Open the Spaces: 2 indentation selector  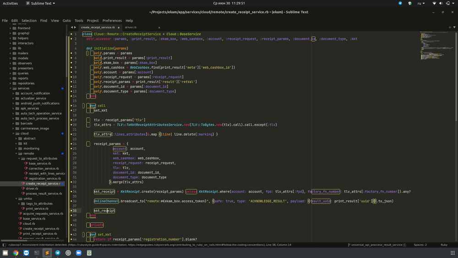[420, 245]
